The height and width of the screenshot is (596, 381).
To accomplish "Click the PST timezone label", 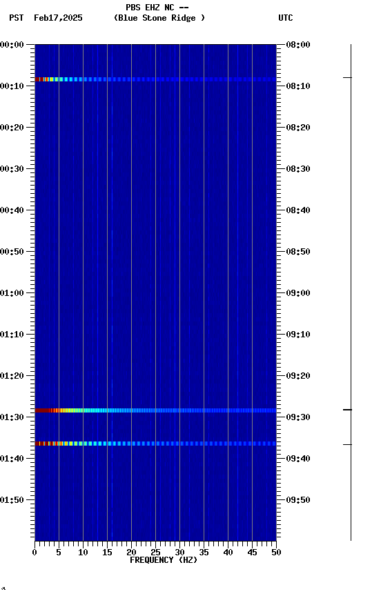I will 17,18.
